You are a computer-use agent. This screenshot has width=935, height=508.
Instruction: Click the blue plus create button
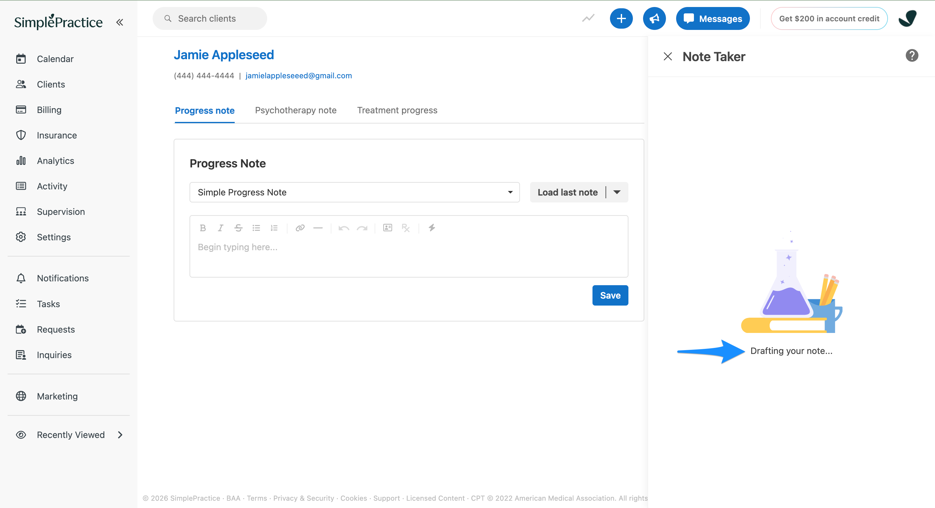(x=621, y=18)
